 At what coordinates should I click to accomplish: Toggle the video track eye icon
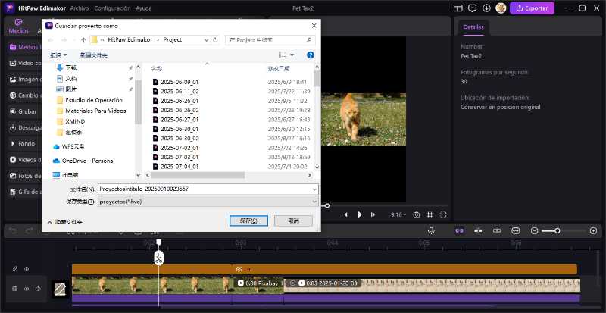coord(27,289)
